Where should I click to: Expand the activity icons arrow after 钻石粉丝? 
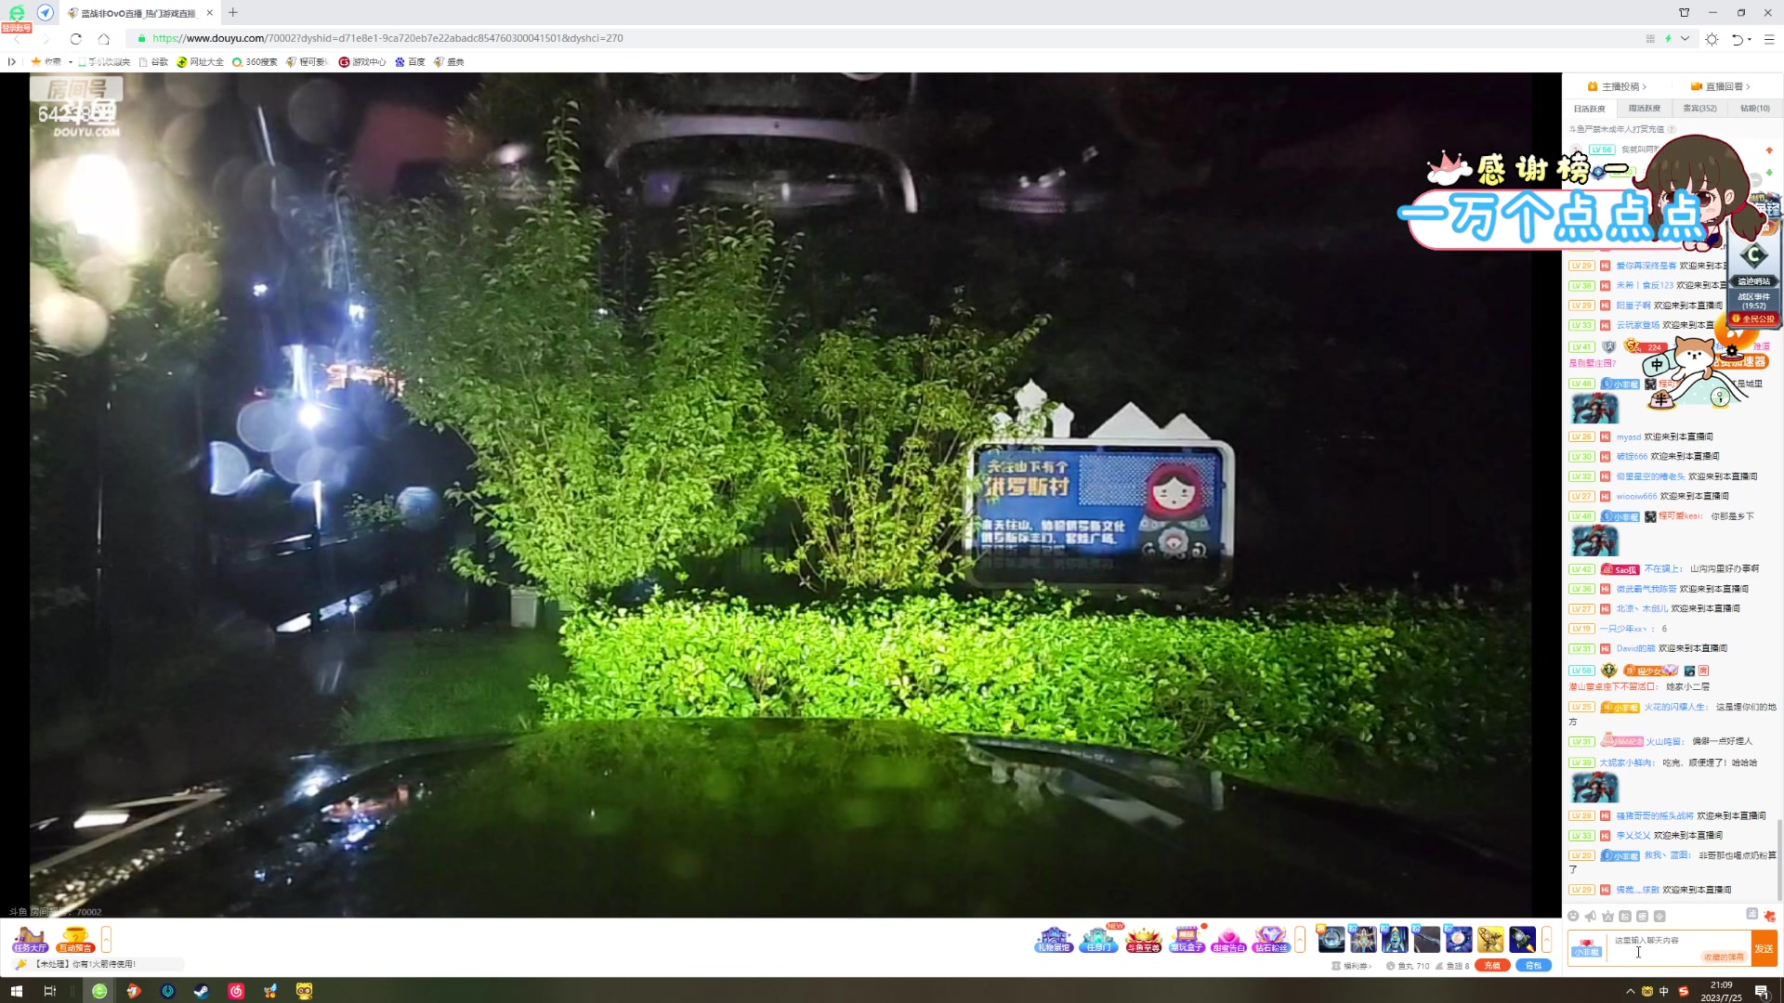click(1300, 939)
